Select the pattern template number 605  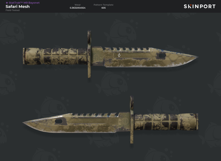point(103,8)
